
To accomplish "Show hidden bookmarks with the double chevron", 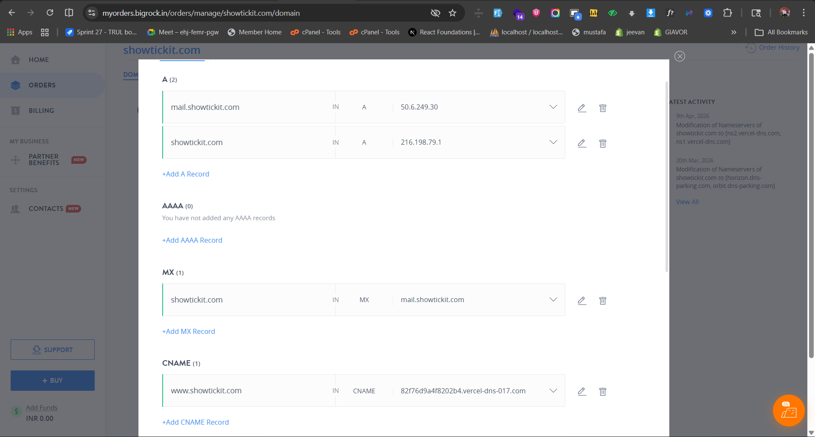I will click(x=733, y=32).
